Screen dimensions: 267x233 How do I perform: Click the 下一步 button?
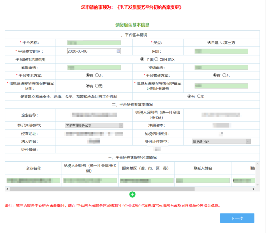tap(237, 218)
